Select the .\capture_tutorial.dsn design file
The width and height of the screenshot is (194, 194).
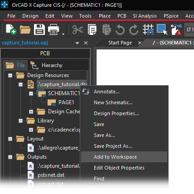coord(62,84)
